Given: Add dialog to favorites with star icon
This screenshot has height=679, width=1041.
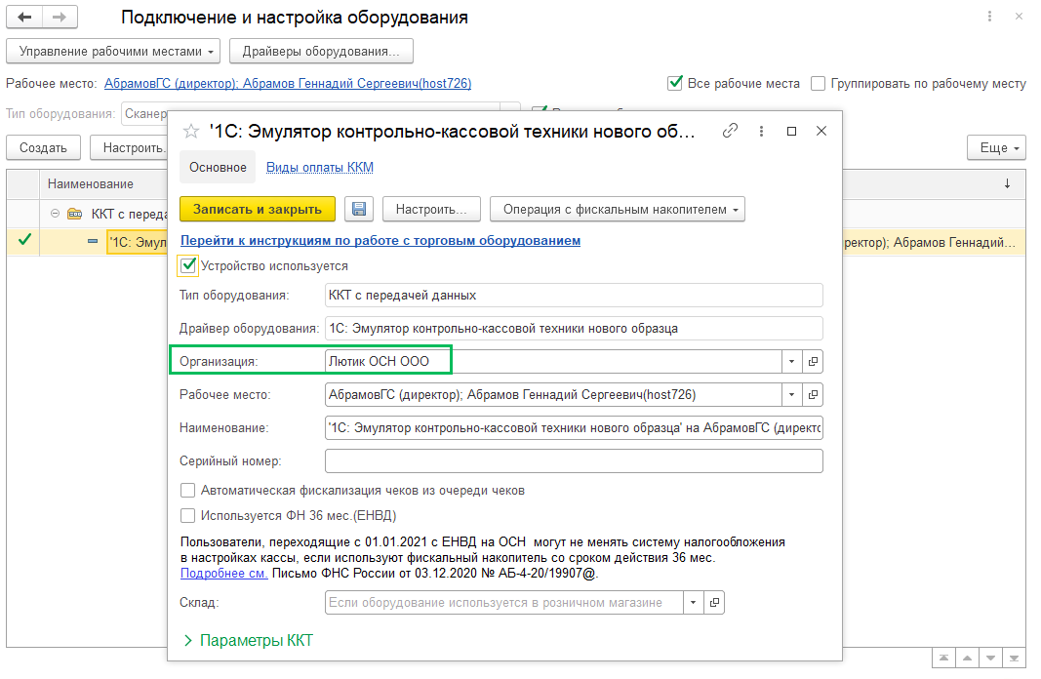Looking at the screenshot, I should (191, 132).
